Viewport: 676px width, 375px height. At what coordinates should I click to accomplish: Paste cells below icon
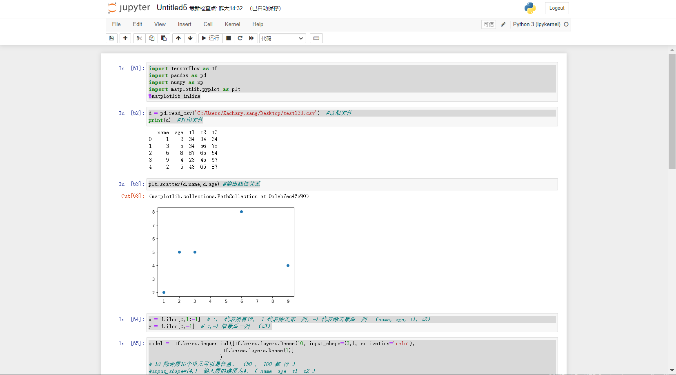tap(164, 38)
